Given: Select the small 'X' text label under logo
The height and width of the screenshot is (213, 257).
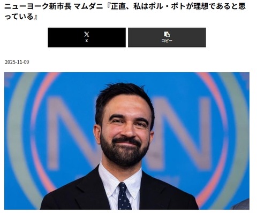Looking at the screenshot, I should click(87, 41).
